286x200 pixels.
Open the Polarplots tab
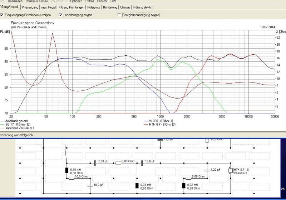point(94,7)
